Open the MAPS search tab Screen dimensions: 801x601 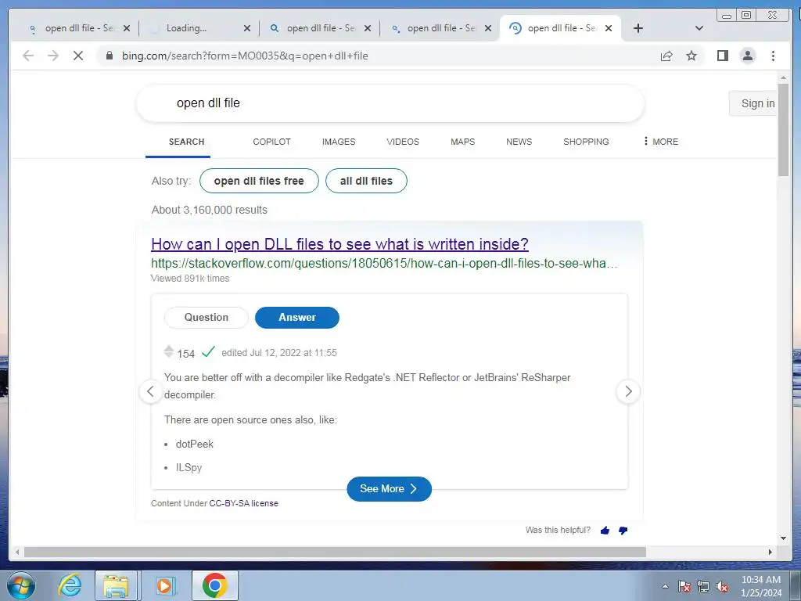click(x=462, y=142)
